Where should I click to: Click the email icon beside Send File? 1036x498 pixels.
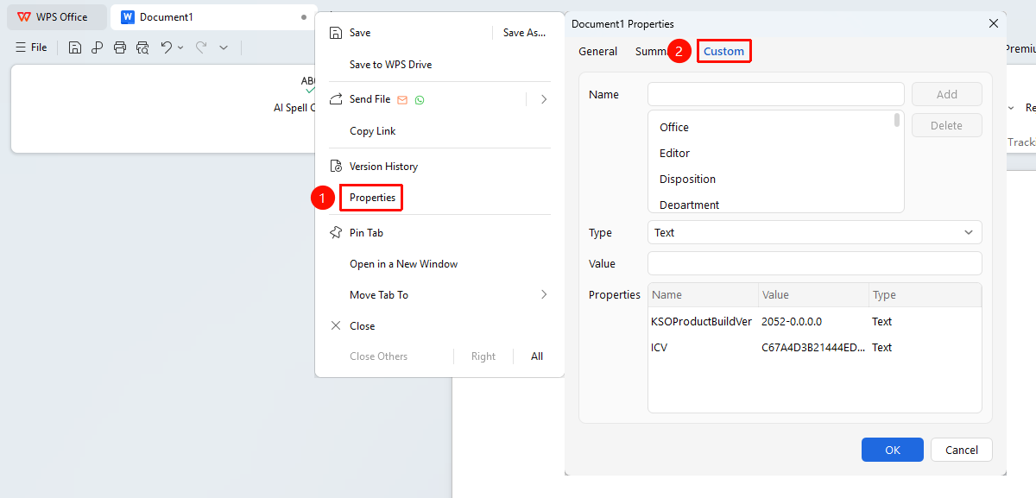(x=401, y=99)
